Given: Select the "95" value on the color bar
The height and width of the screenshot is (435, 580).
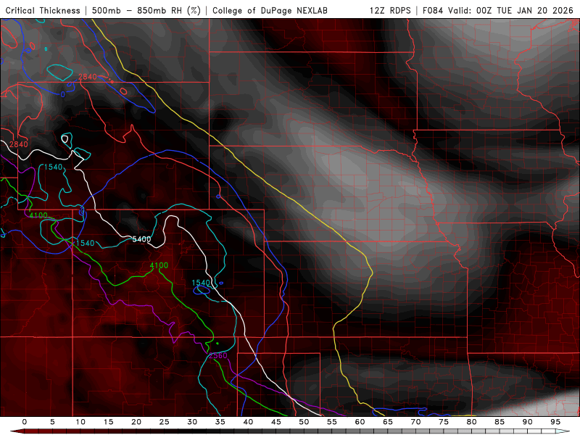Looking at the screenshot, I should tap(555, 422).
